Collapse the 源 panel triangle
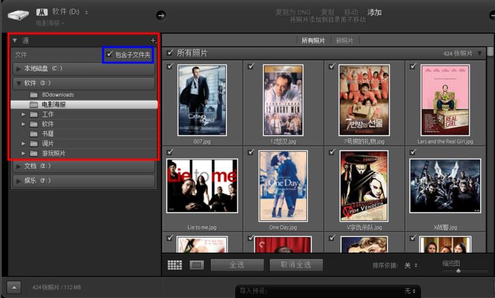 pos(14,40)
